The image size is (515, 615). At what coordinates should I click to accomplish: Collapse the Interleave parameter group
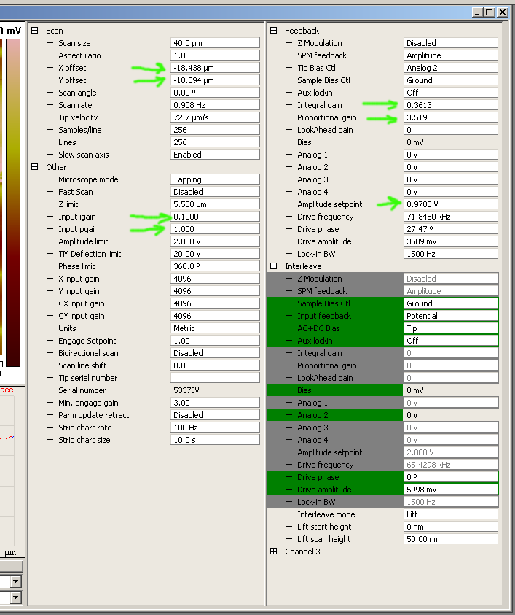[274, 266]
